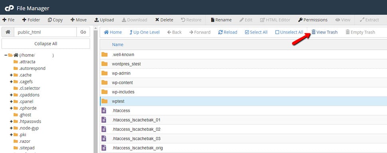Click the Download toolbar button

pyautogui.click(x=134, y=20)
